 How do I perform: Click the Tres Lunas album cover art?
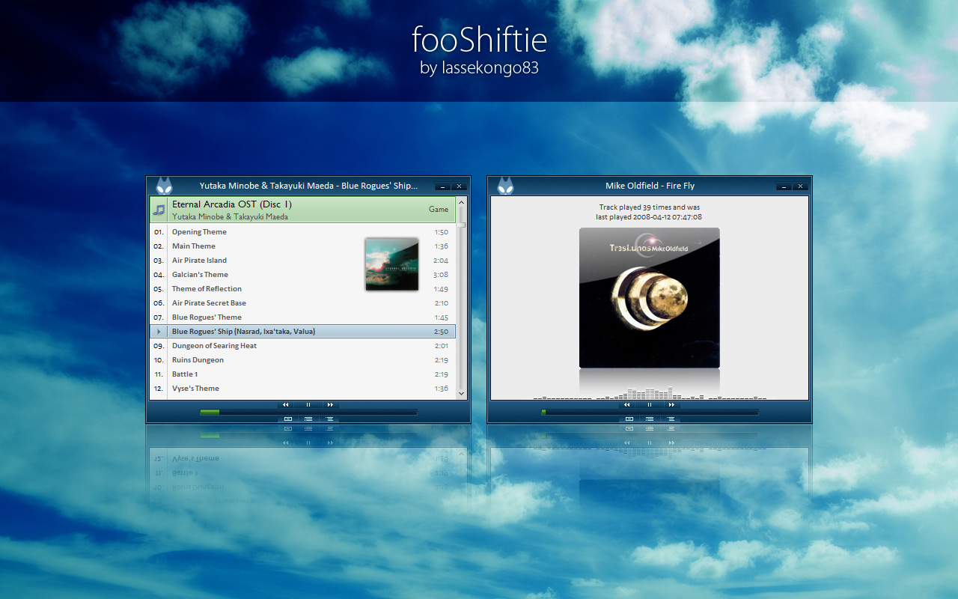click(x=650, y=298)
